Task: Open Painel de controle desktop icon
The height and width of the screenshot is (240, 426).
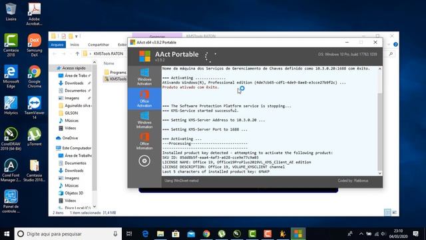Action: coord(11,201)
